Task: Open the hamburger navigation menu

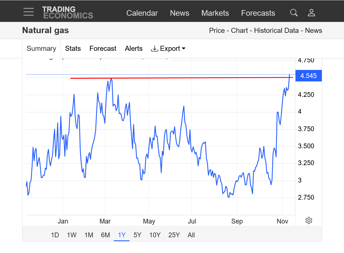Action: (x=29, y=12)
